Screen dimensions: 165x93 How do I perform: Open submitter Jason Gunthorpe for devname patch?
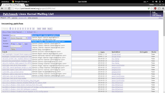(118, 76)
